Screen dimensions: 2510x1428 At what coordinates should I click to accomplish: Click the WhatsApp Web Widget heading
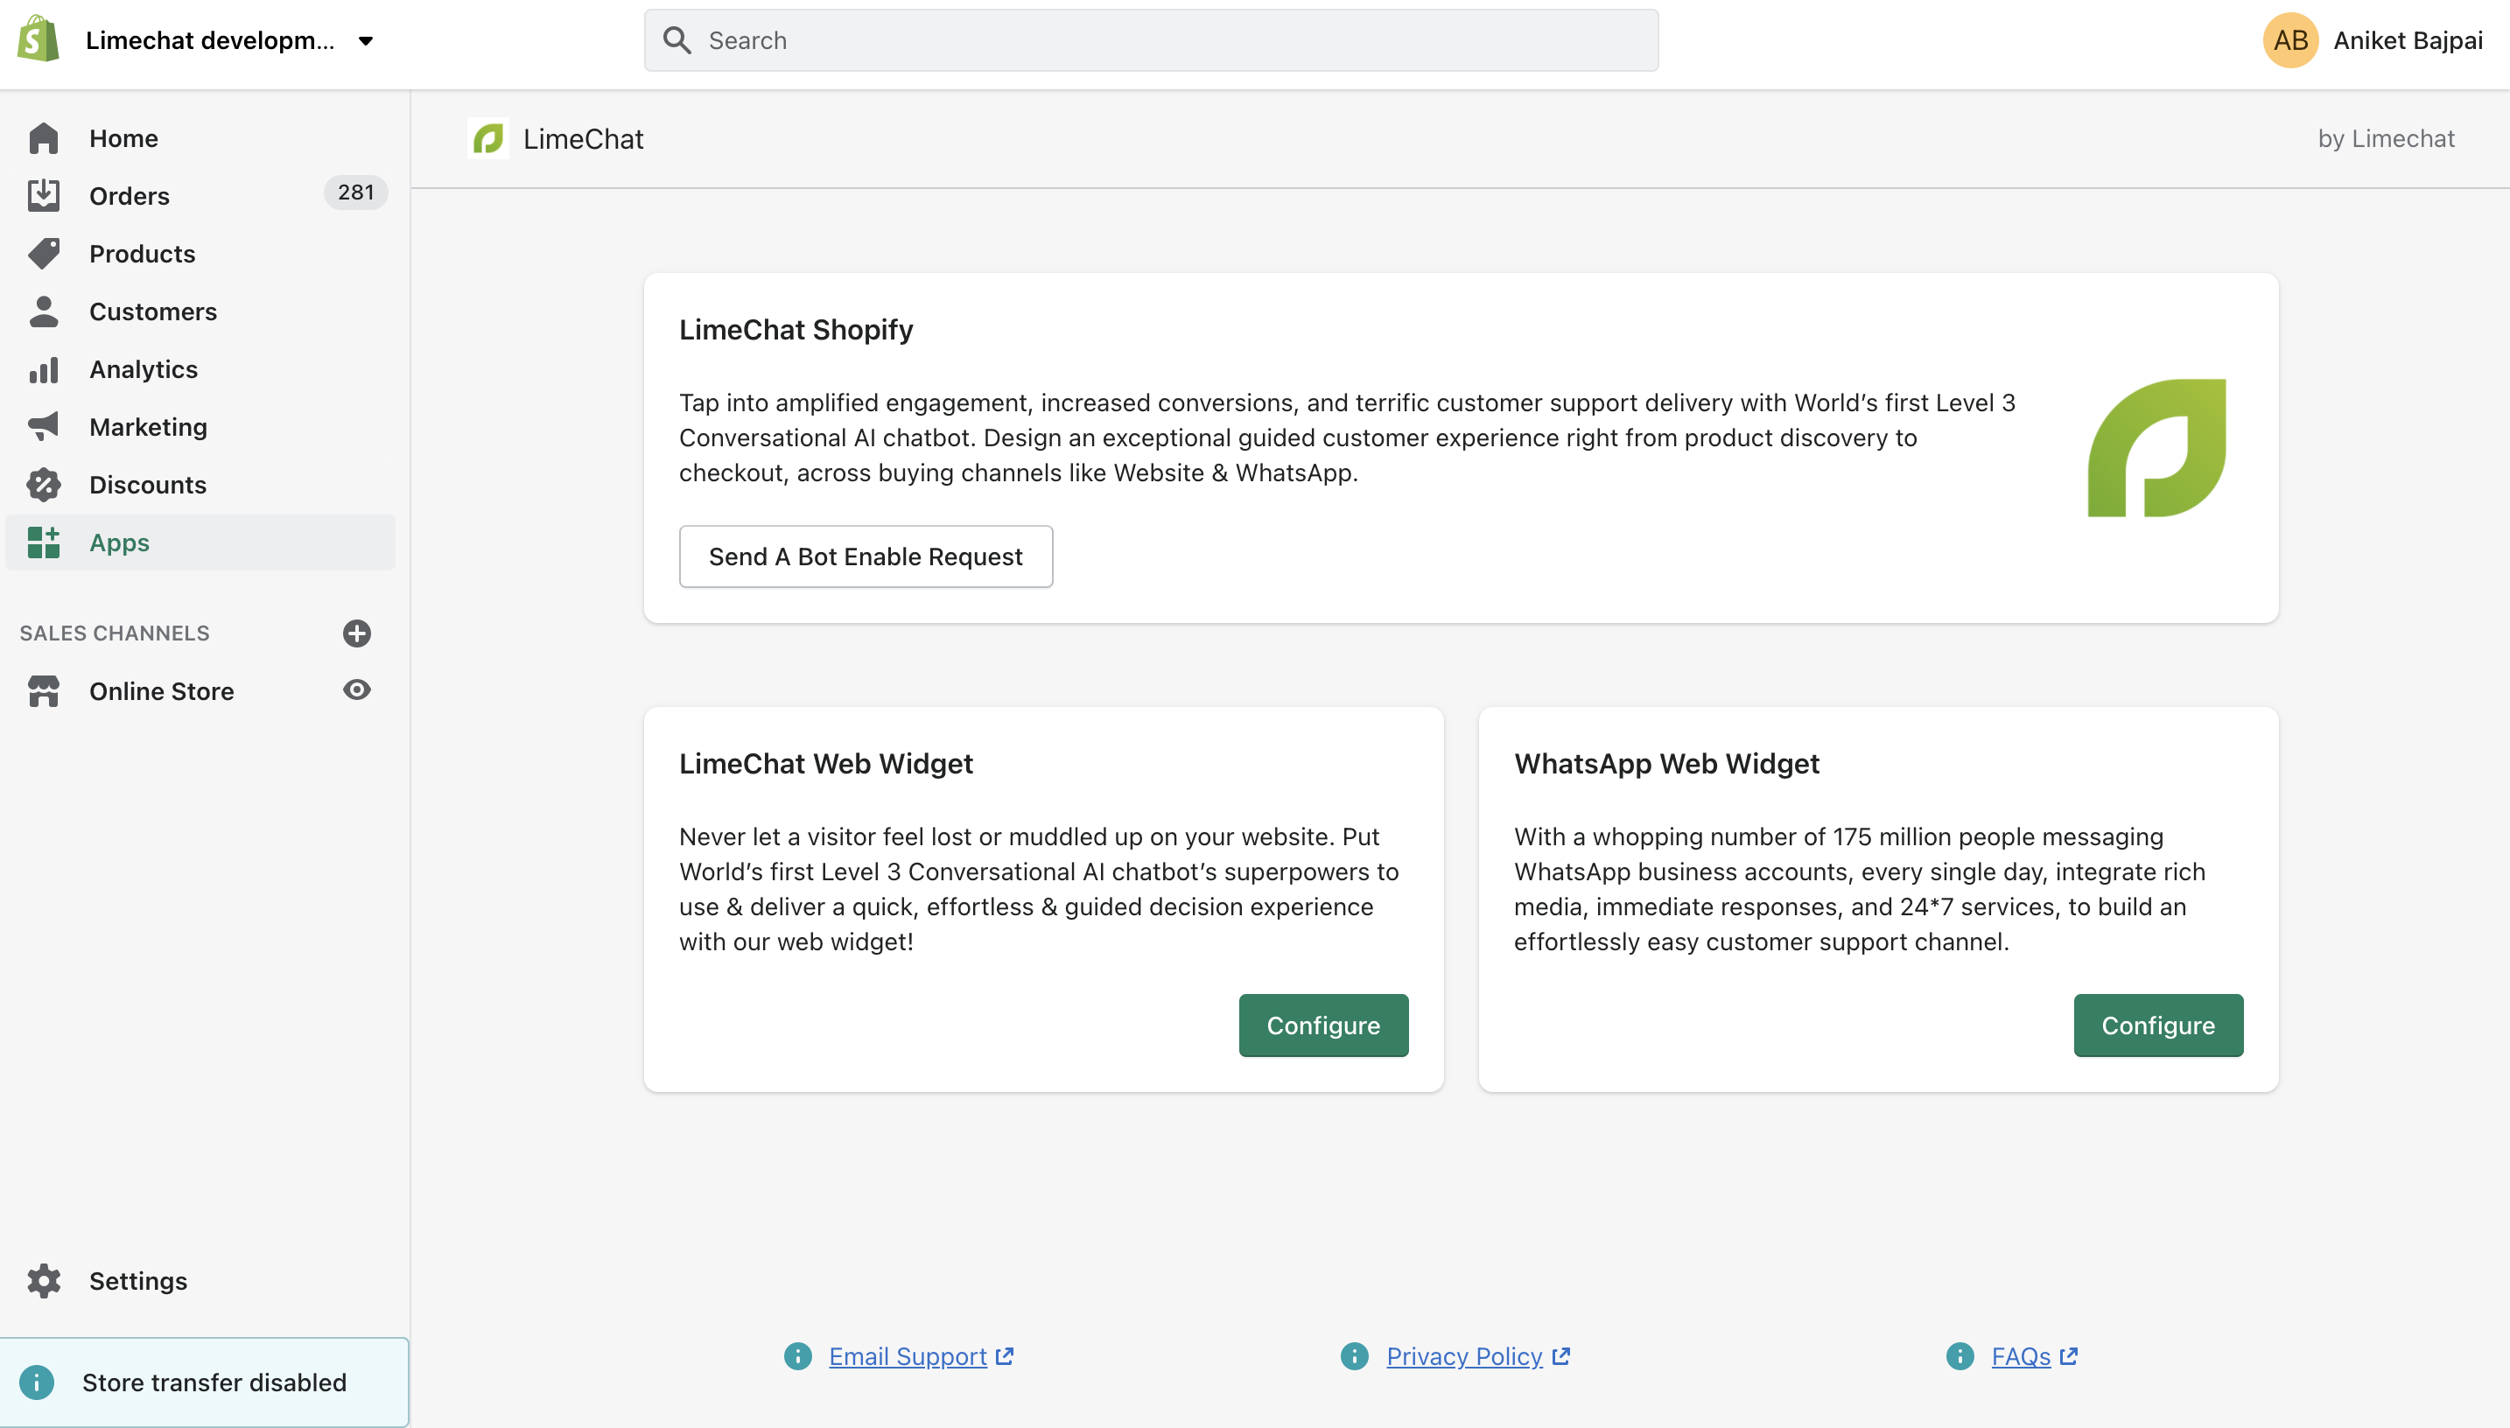[x=1666, y=763]
